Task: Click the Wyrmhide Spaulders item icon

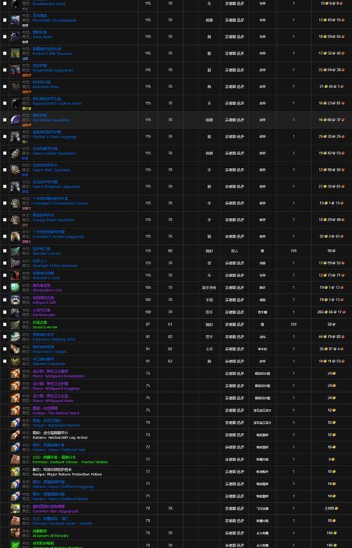Action: tap(15, 120)
